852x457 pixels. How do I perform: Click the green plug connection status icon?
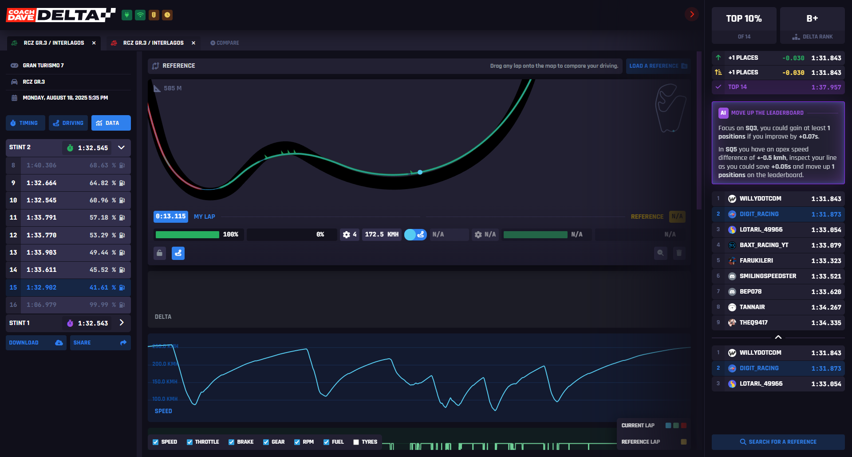127,15
